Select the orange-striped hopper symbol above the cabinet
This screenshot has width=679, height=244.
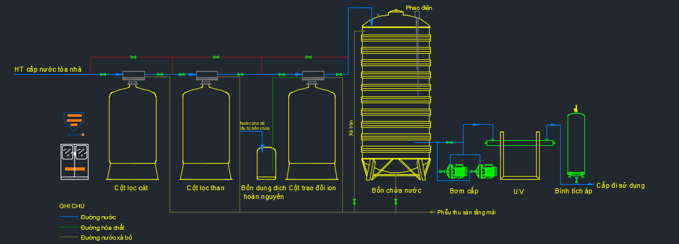point(74,121)
